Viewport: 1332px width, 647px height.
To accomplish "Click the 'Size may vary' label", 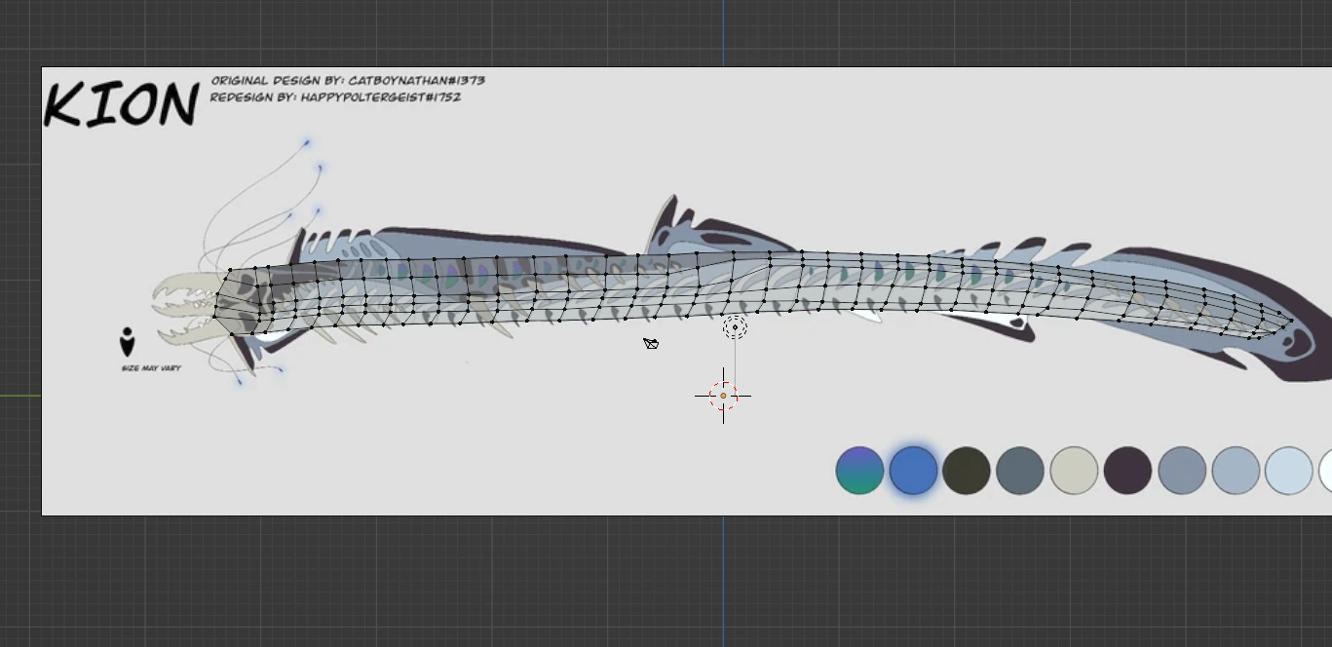I will click(151, 368).
